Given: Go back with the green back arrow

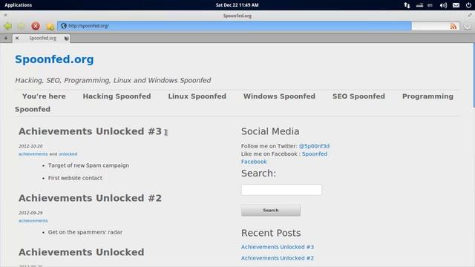Looking at the screenshot, I should click(8, 26).
